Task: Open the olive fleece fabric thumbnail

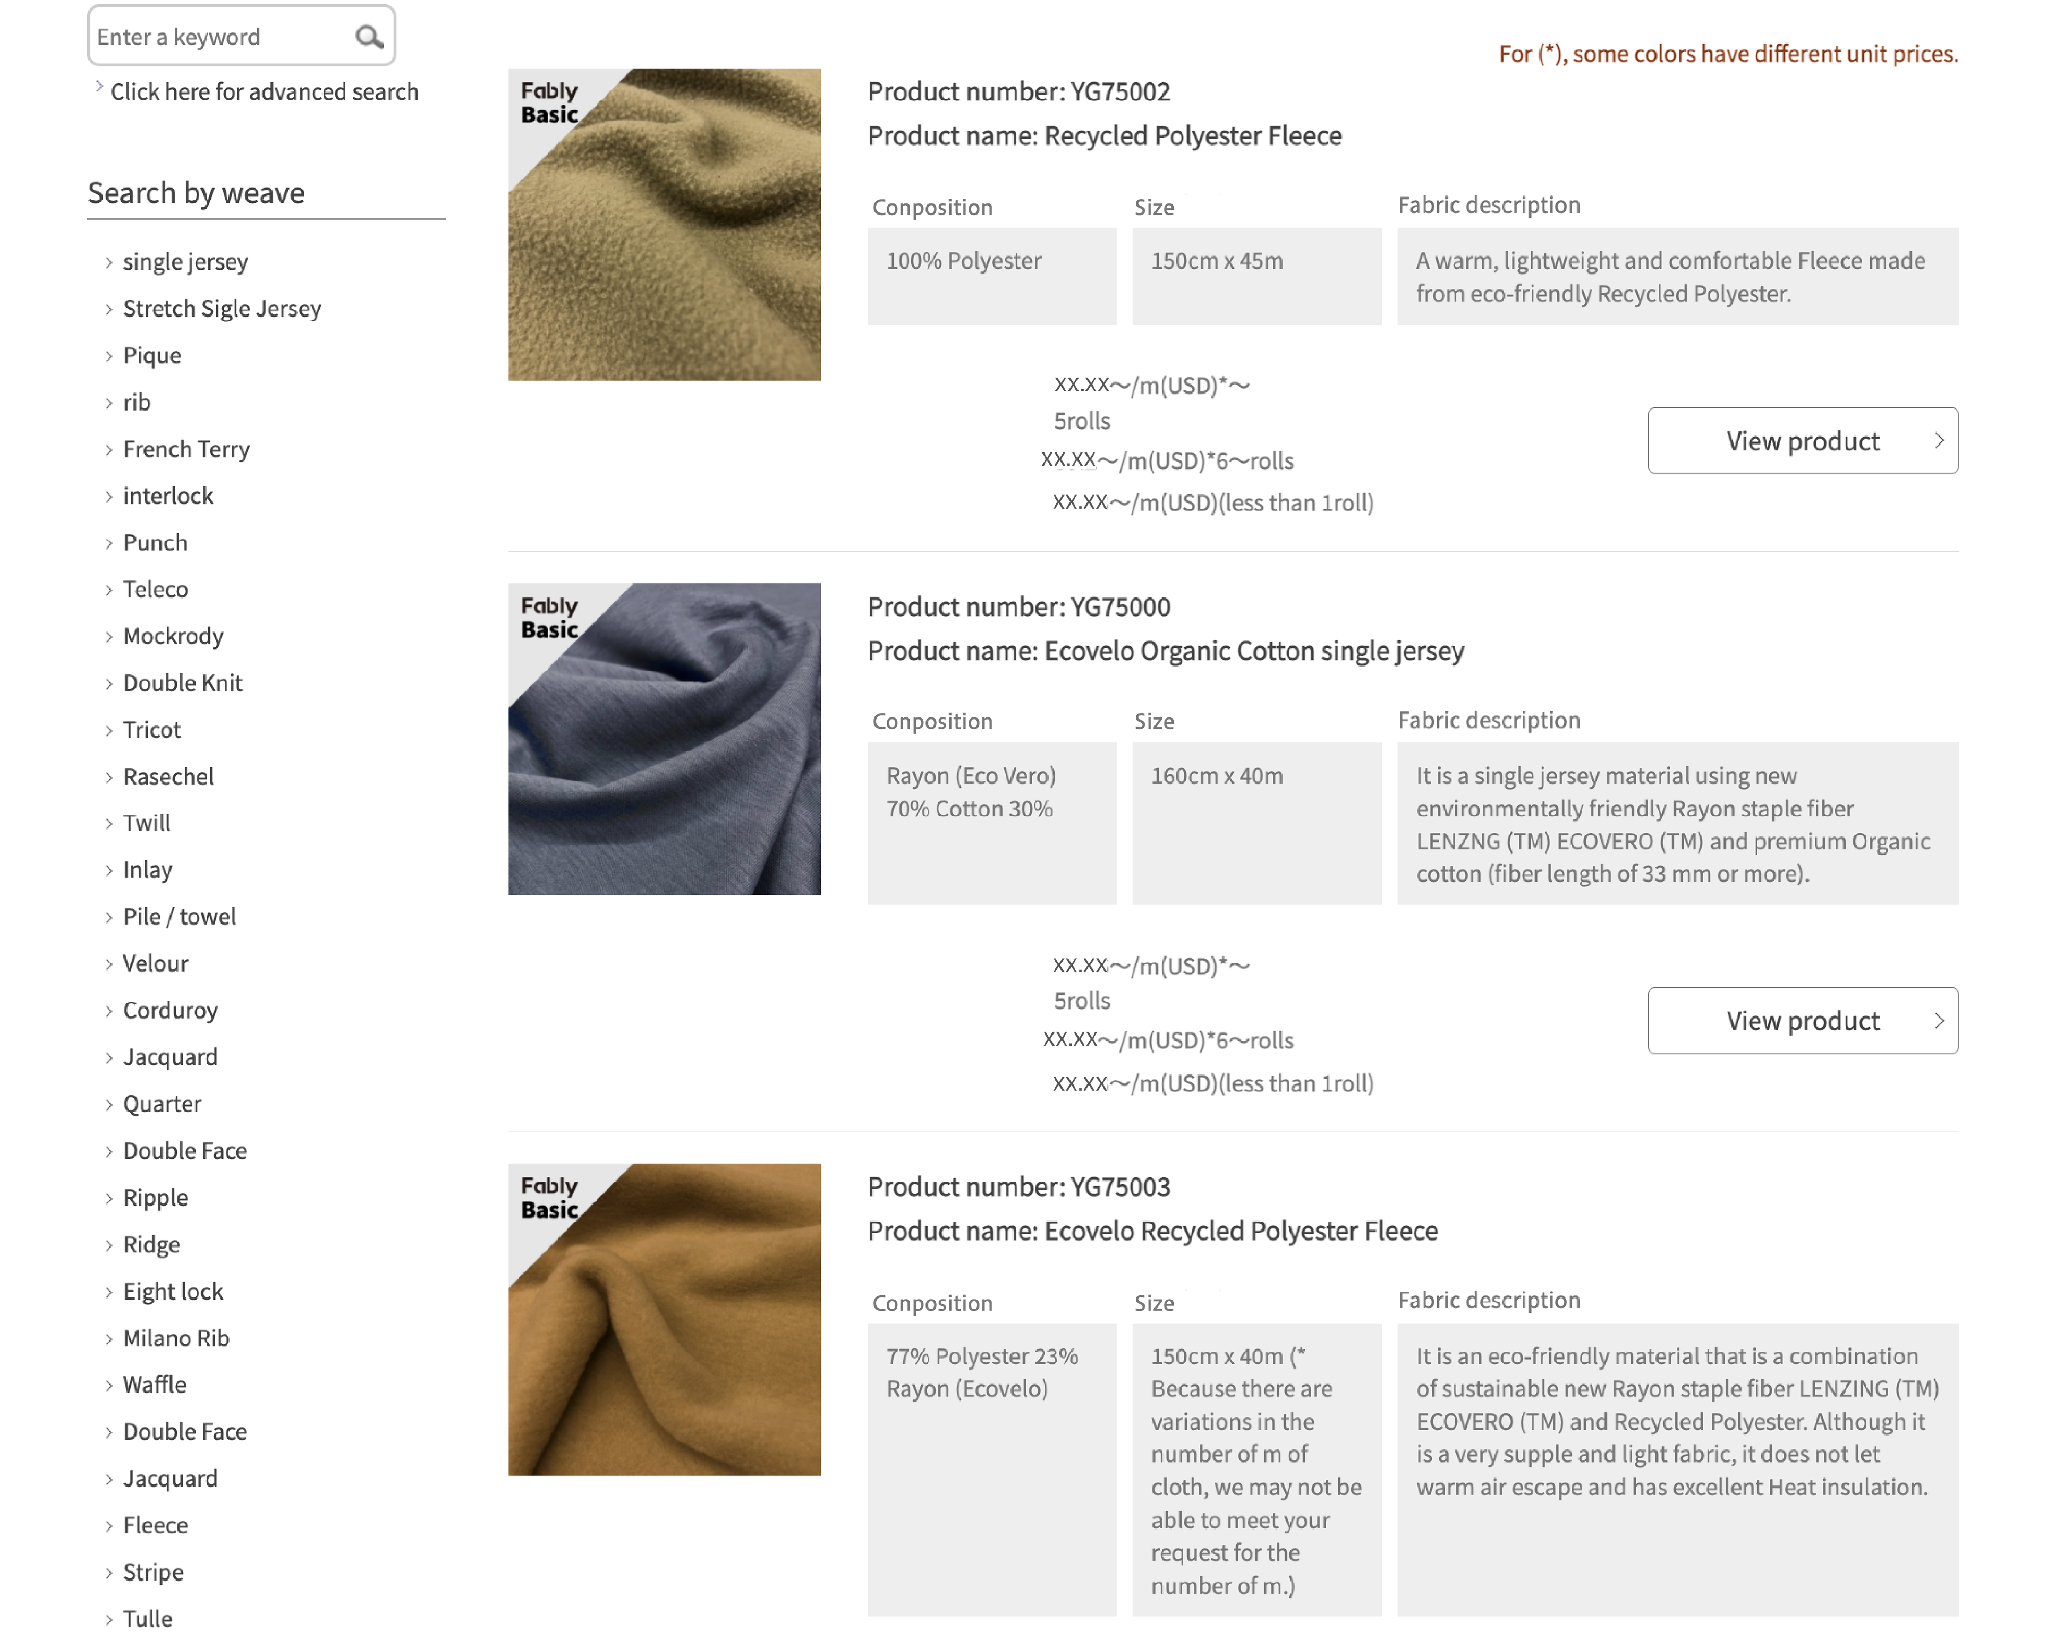Action: [x=664, y=225]
